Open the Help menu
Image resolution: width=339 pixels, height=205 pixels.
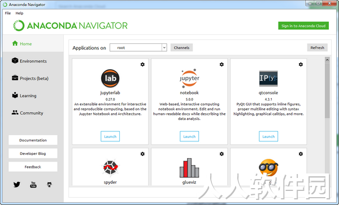point(19,13)
